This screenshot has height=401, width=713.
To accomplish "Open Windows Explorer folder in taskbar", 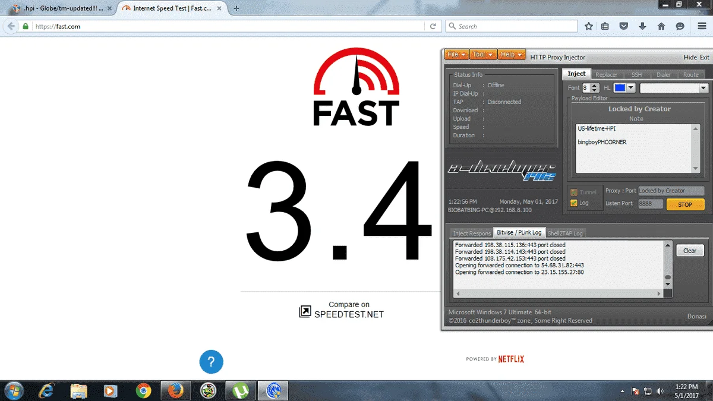I will click(78, 390).
